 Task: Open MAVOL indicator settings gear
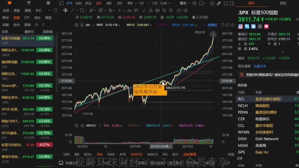point(77,125)
